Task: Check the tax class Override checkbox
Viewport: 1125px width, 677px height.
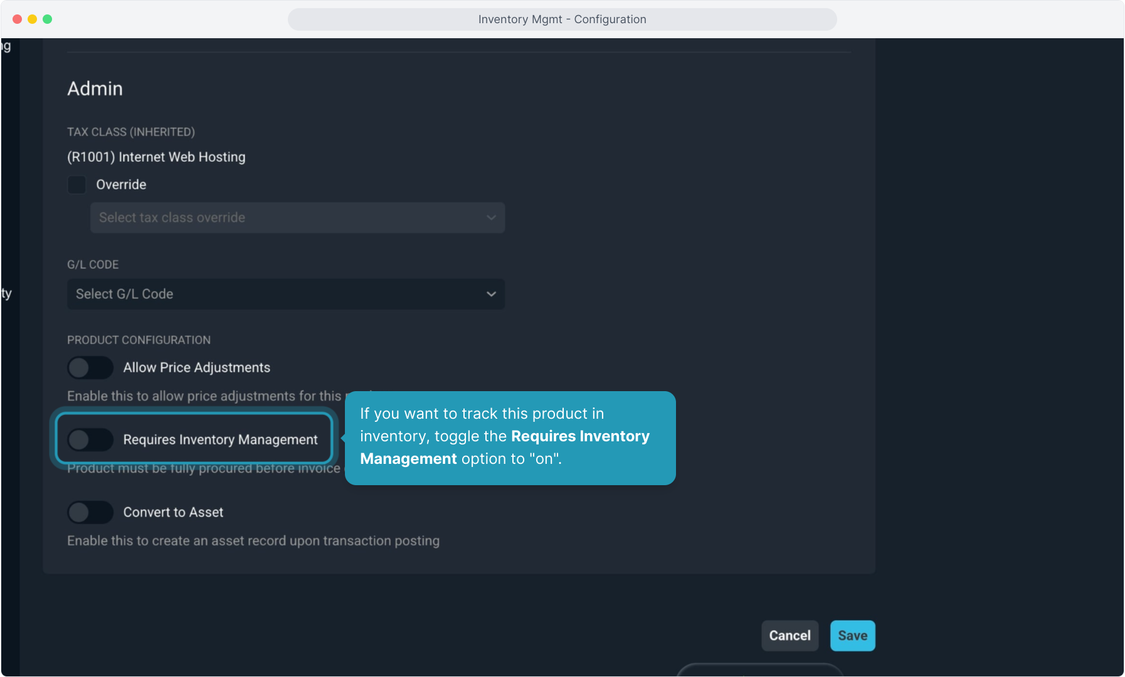Action: (77, 185)
